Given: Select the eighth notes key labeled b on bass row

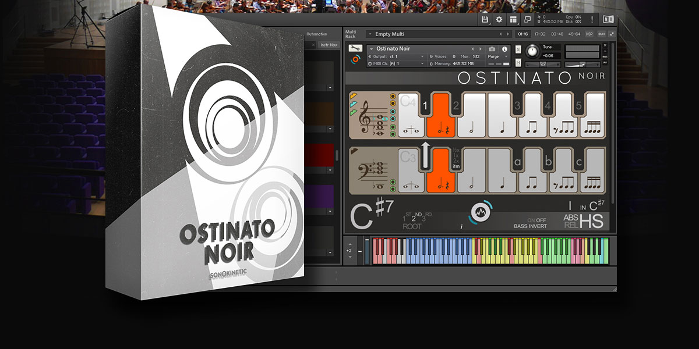Looking at the screenshot, I should point(564,170).
